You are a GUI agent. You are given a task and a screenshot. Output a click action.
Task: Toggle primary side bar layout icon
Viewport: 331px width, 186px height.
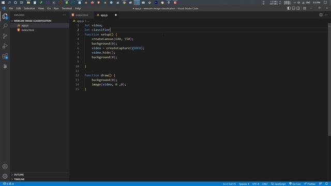[x=289, y=8]
